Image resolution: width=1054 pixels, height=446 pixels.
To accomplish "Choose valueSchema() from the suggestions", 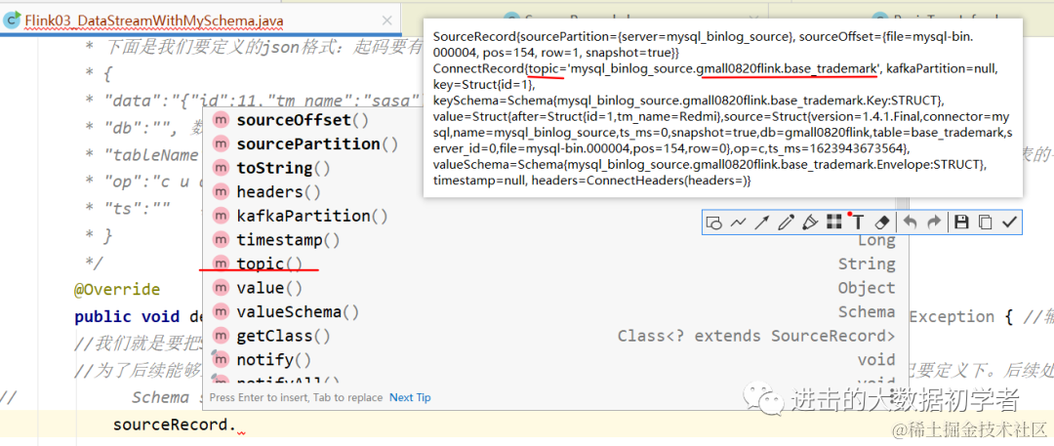I will point(555,312).
